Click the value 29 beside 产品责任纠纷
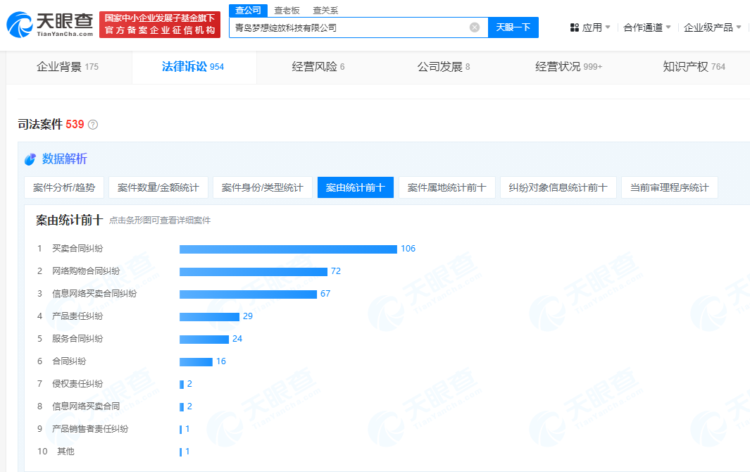 click(x=248, y=316)
